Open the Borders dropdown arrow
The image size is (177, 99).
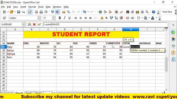[142, 18]
